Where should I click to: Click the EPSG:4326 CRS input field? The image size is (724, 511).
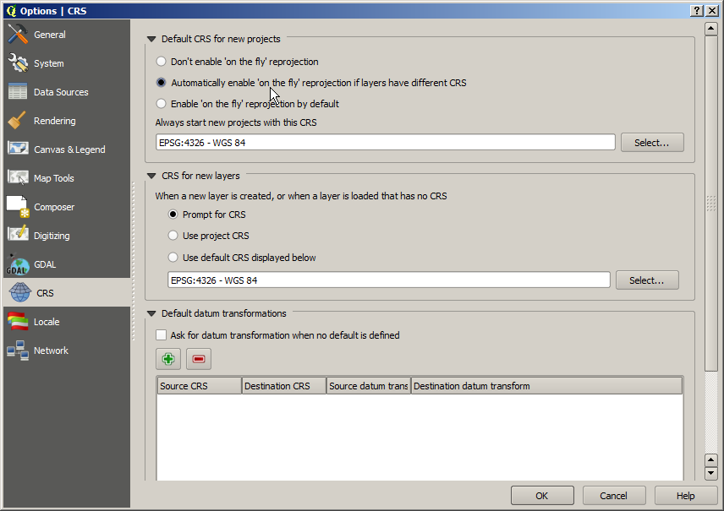click(x=385, y=142)
